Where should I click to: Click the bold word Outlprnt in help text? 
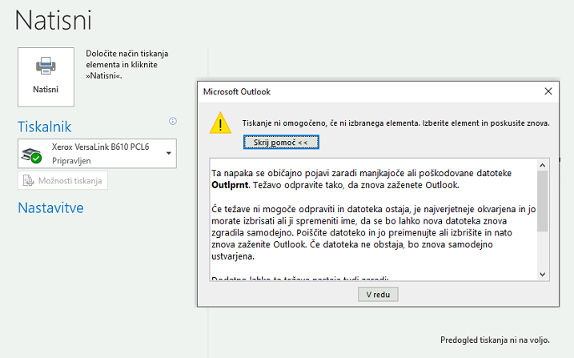[x=230, y=185]
